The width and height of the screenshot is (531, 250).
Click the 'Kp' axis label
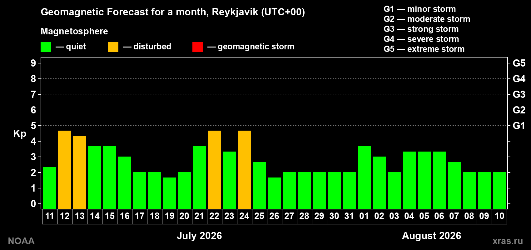pos(20,134)
